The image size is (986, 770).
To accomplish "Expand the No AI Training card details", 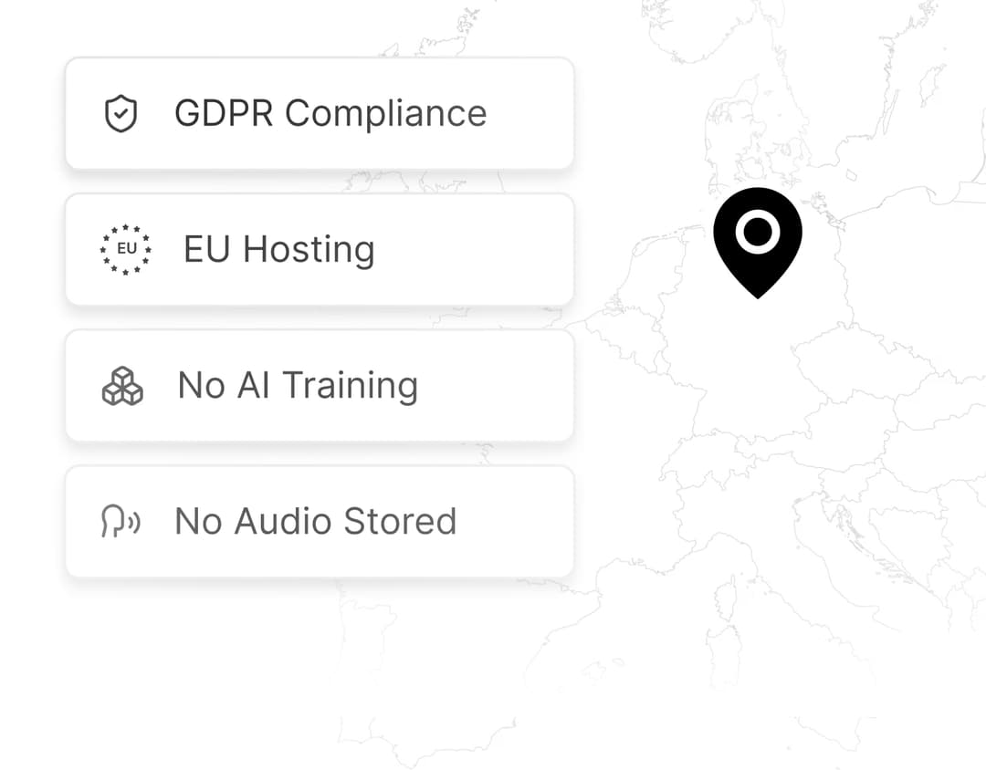I will [320, 385].
